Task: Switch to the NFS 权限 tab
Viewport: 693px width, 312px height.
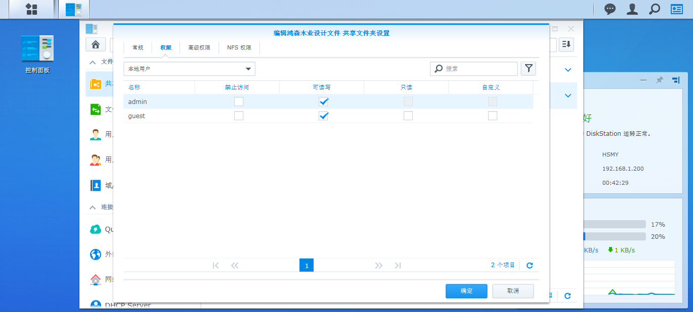Action: (x=239, y=47)
